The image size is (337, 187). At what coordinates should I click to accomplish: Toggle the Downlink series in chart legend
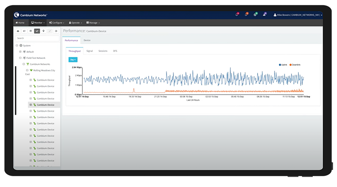click(294, 64)
